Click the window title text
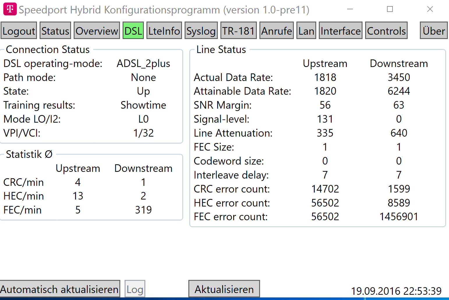This screenshot has width=449, height=300. tap(164, 10)
